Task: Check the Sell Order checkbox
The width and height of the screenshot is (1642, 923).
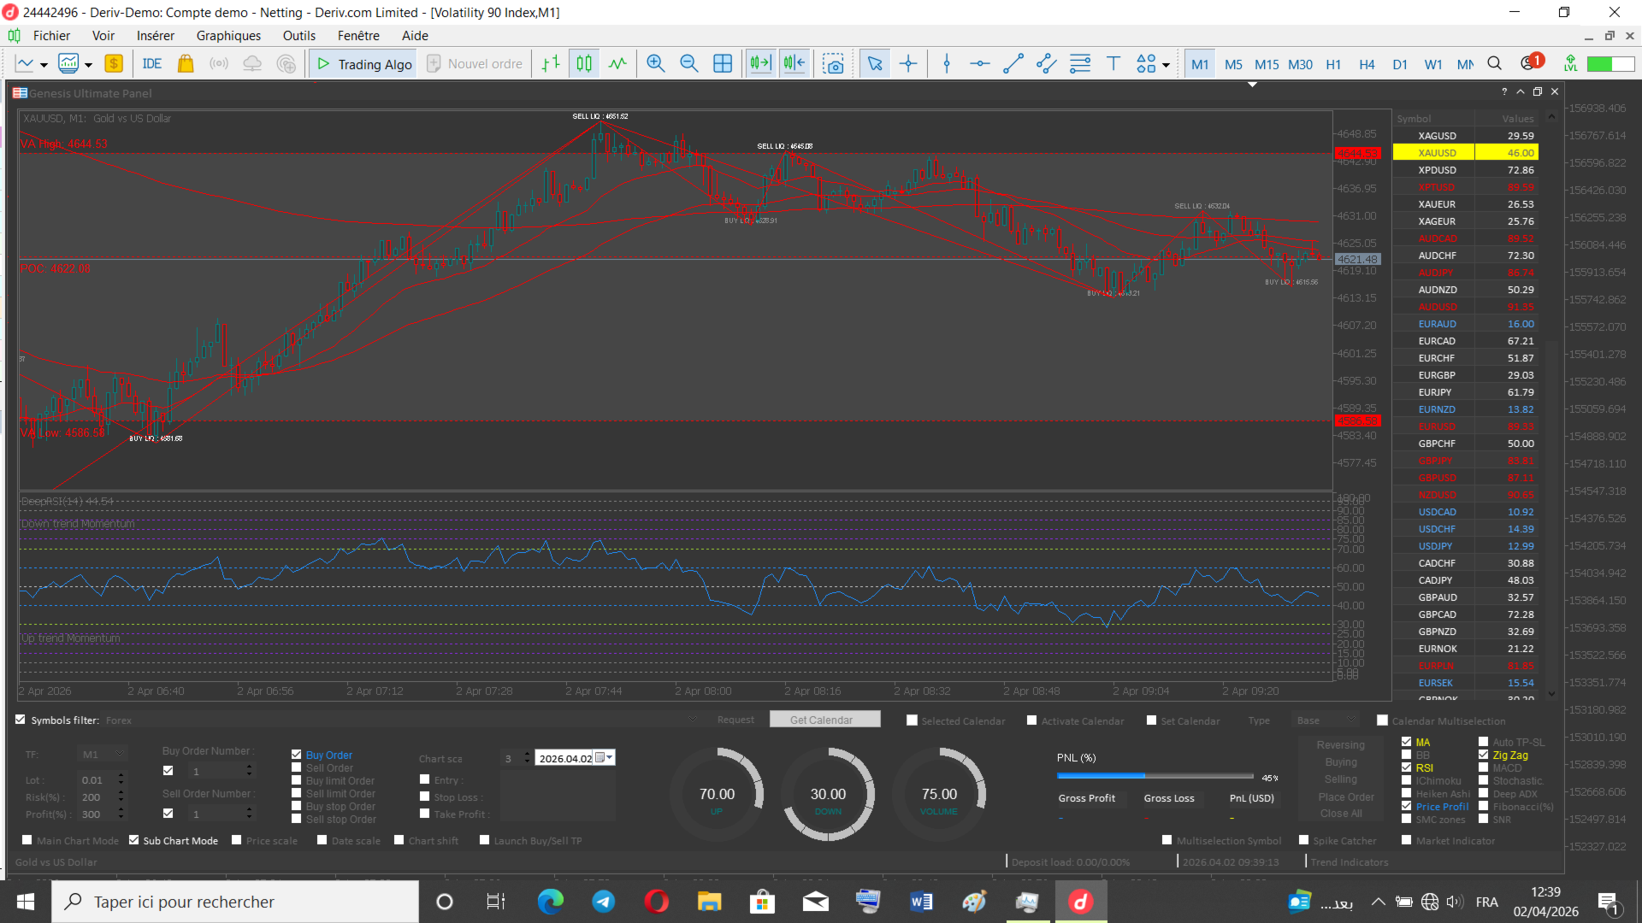Action: [297, 767]
